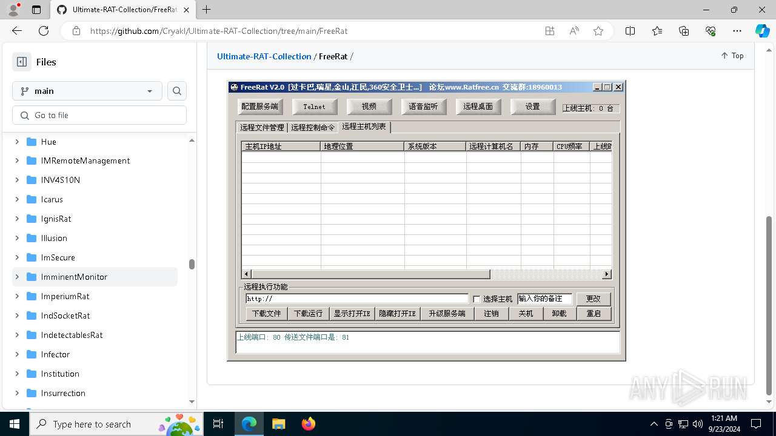Open Edge Settings and more menu
The image size is (776, 436).
[737, 31]
